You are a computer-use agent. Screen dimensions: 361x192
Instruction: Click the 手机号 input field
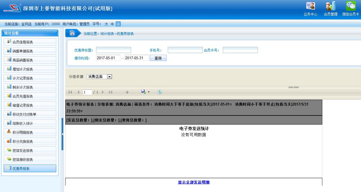point(185,50)
